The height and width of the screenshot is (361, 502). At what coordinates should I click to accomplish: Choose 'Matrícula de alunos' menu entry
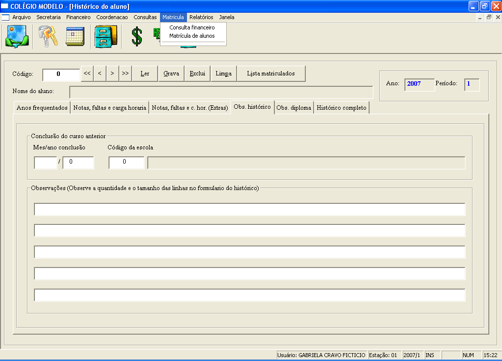[192, 36]
